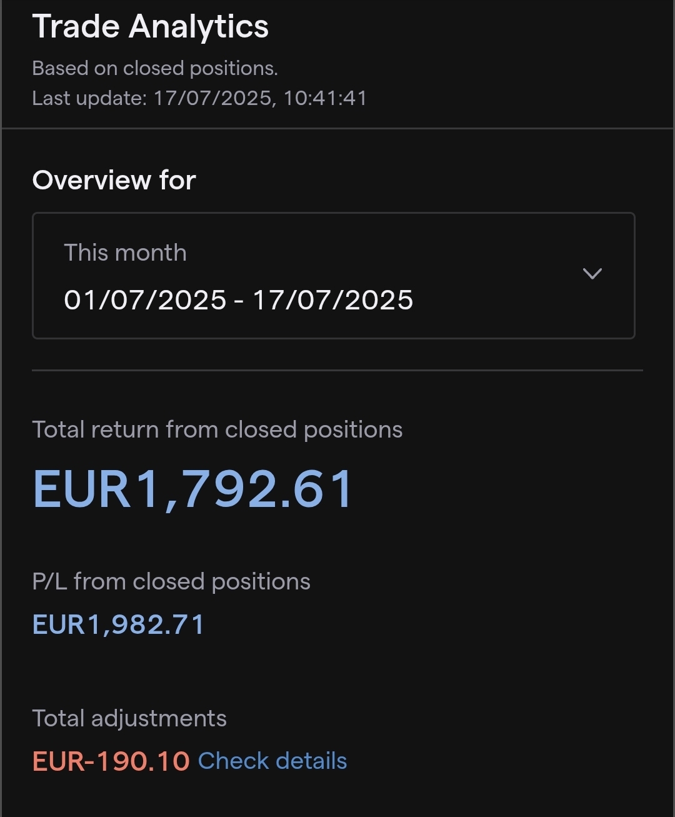Image resolution: width=675 pixels, height=817 pixels.
Task: Select the EUR1,792.61 total return value
Action: (x=192, y=489)
